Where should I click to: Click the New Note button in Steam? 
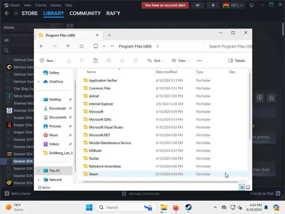click(x=261, y=170)
